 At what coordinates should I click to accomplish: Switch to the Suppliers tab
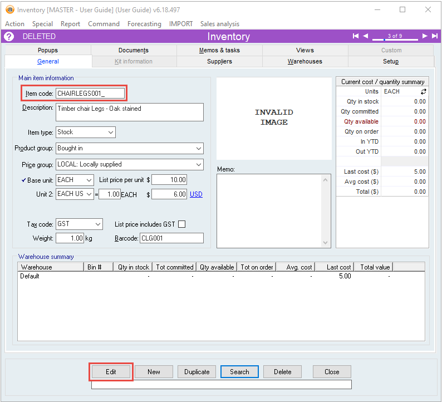point(219,61)
